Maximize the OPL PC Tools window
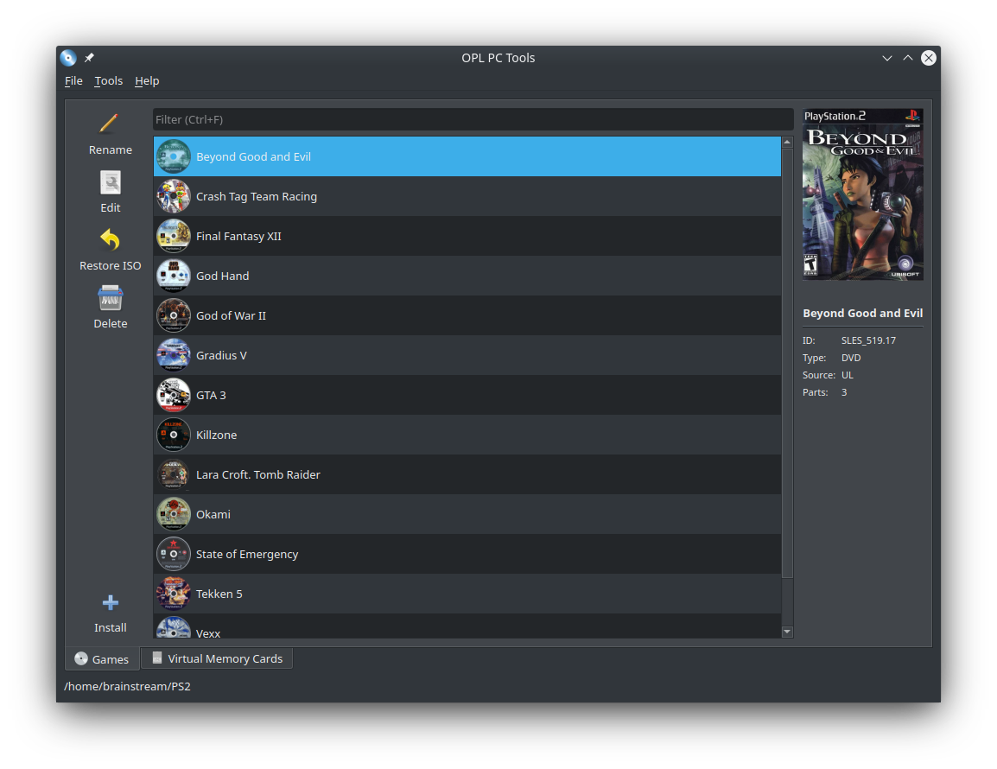The width and height of the screenshot is (997, 769). tap(908, 58)
